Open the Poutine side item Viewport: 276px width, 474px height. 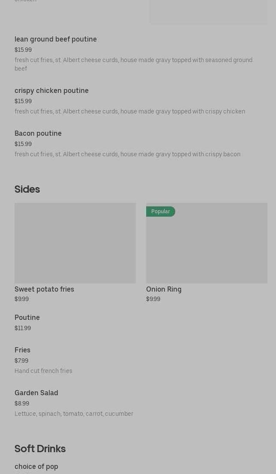point(27,318)
